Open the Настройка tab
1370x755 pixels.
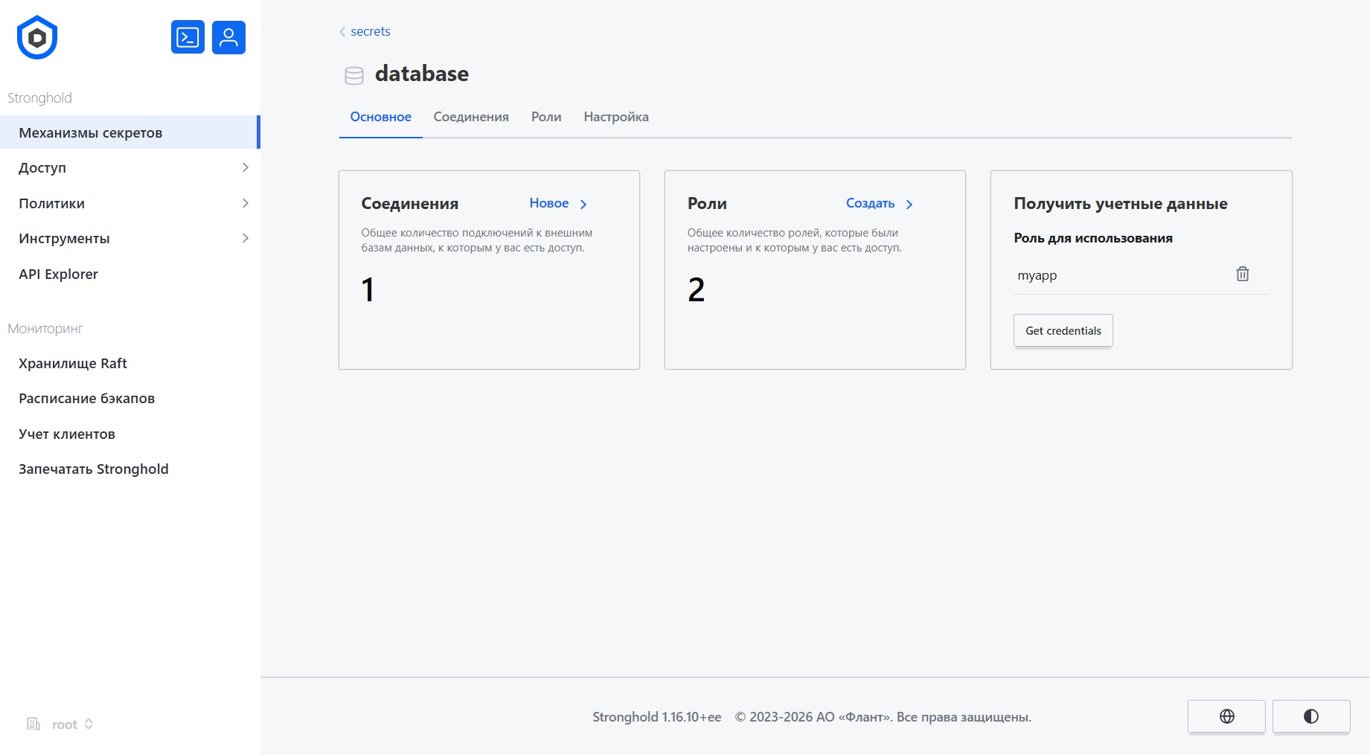pos(616,117)
